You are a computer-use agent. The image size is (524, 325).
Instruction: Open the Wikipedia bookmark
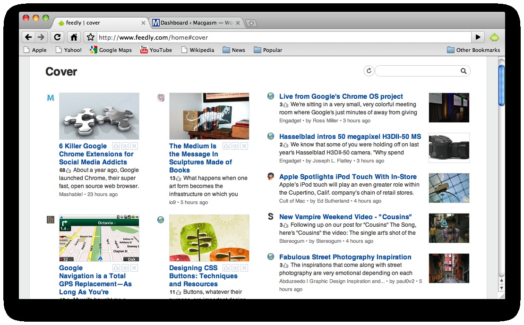click(198, 50)
